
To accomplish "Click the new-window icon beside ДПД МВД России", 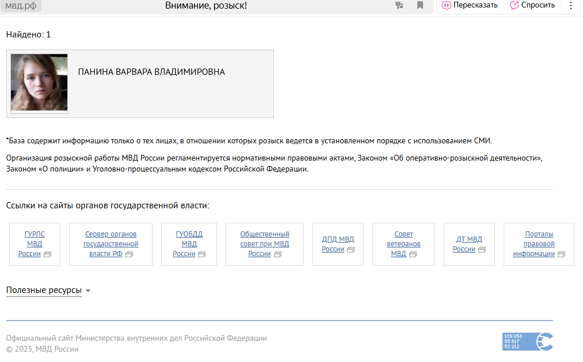I will coord(350,250).
